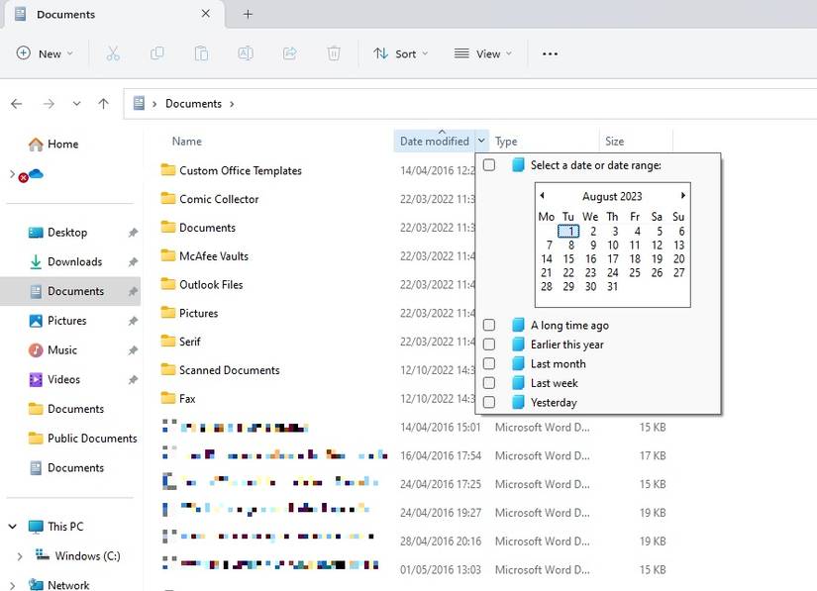Viewport: 817px width, 591px height.
Task: Switch to the Documents tab
Action: (68, 15)
